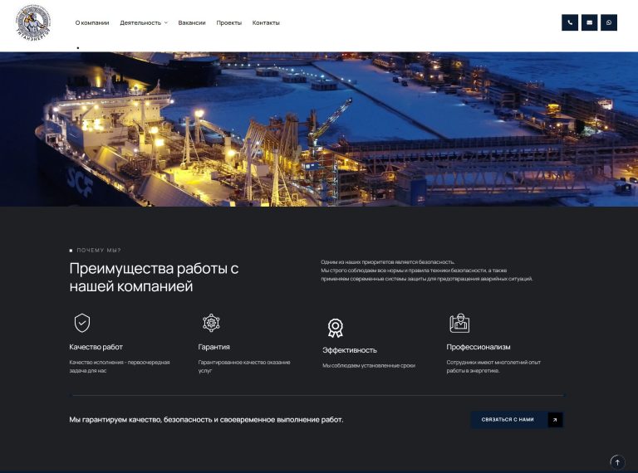Click the Преимущества работы с нашей компанией heading
This screenshot has height=473, width=638.
click(154, 277)
